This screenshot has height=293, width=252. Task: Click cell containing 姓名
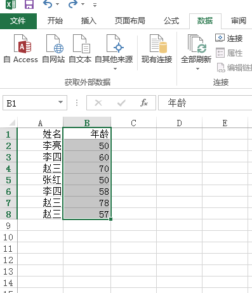40,134
